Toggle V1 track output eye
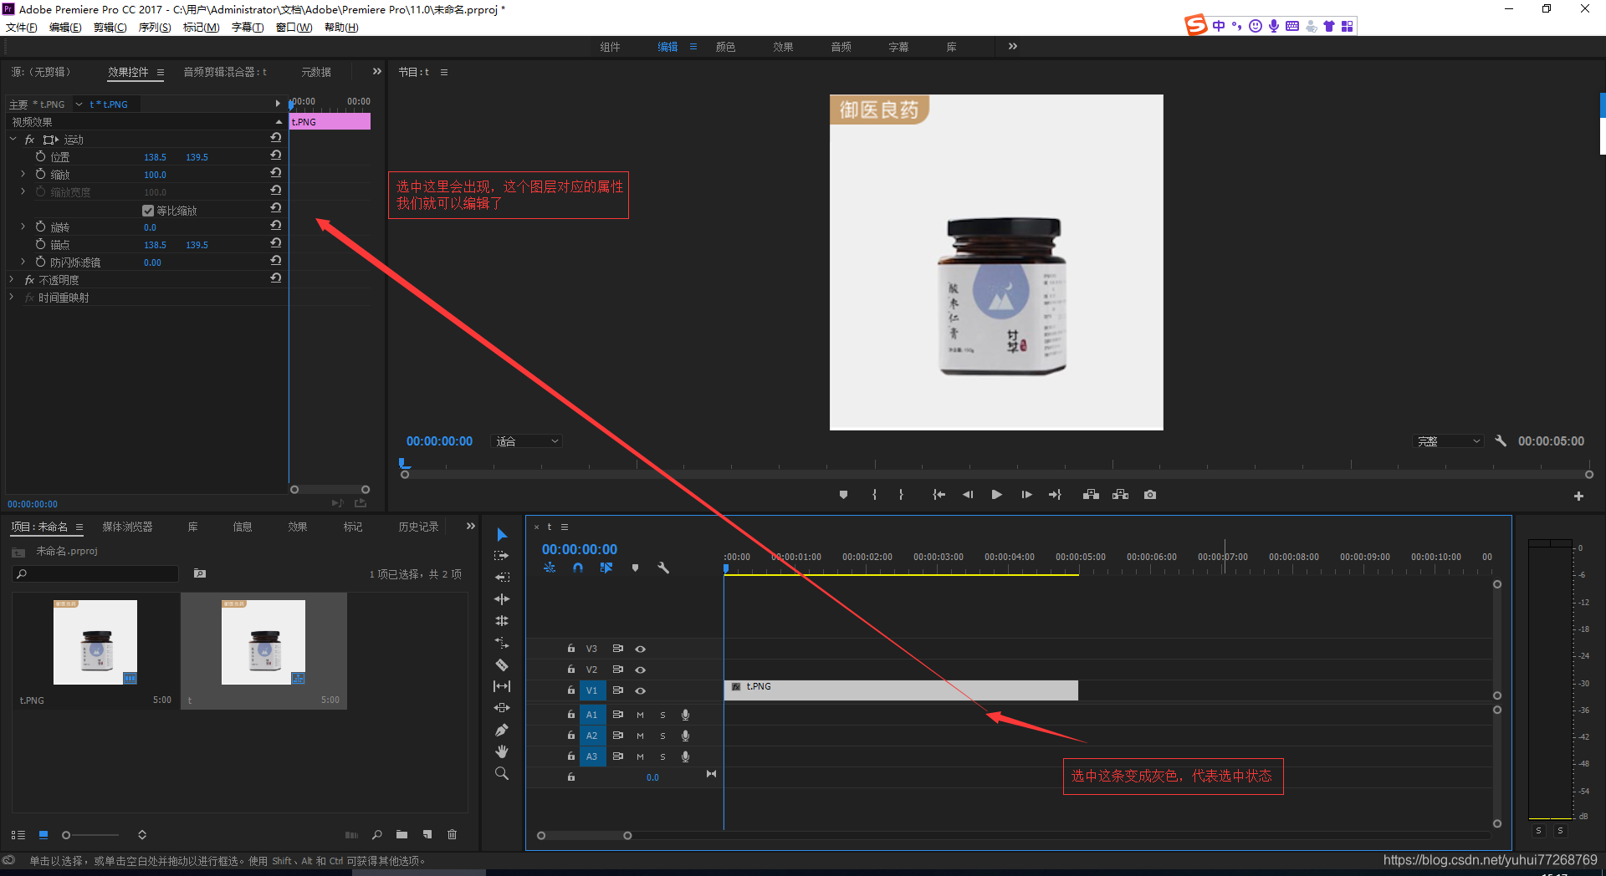 [x=641, y=690]
